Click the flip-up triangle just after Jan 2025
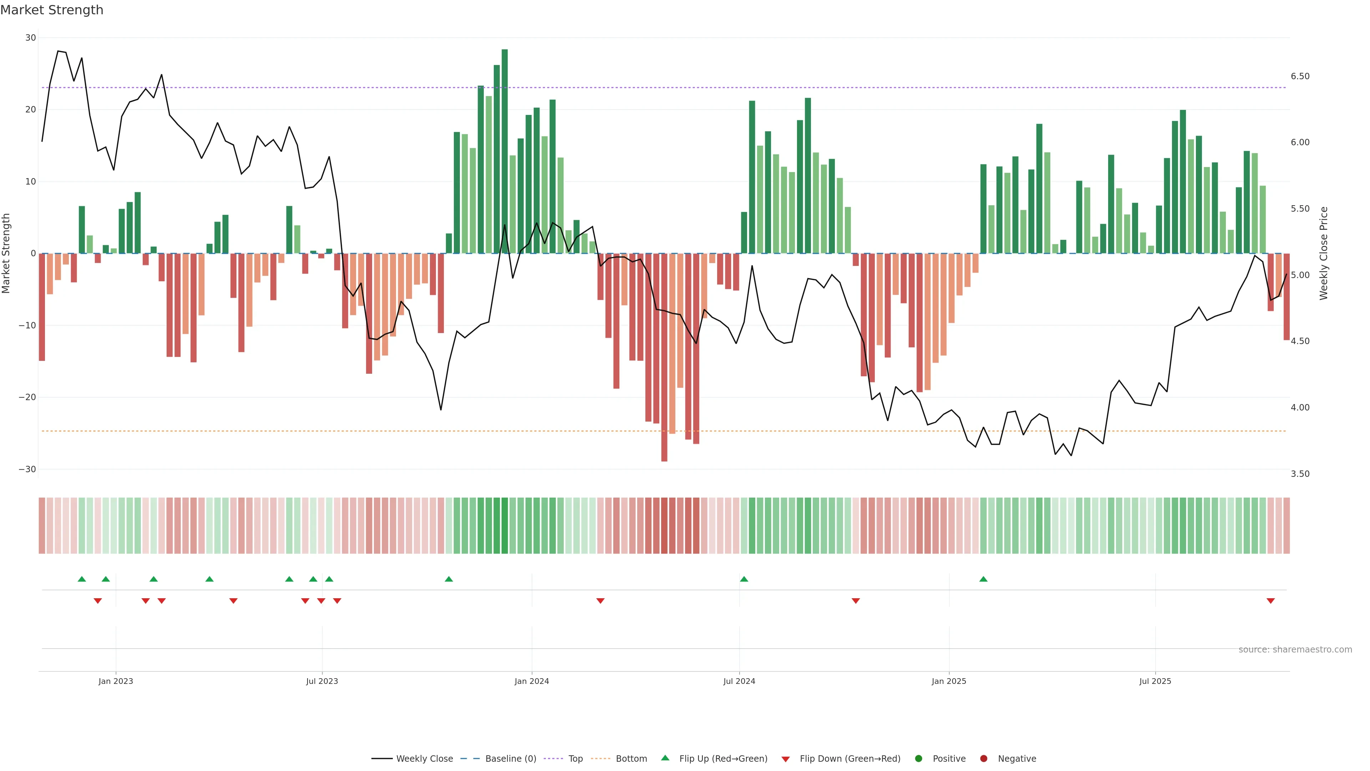This screenshot has height=771, width=1370. tap(983, 579)
